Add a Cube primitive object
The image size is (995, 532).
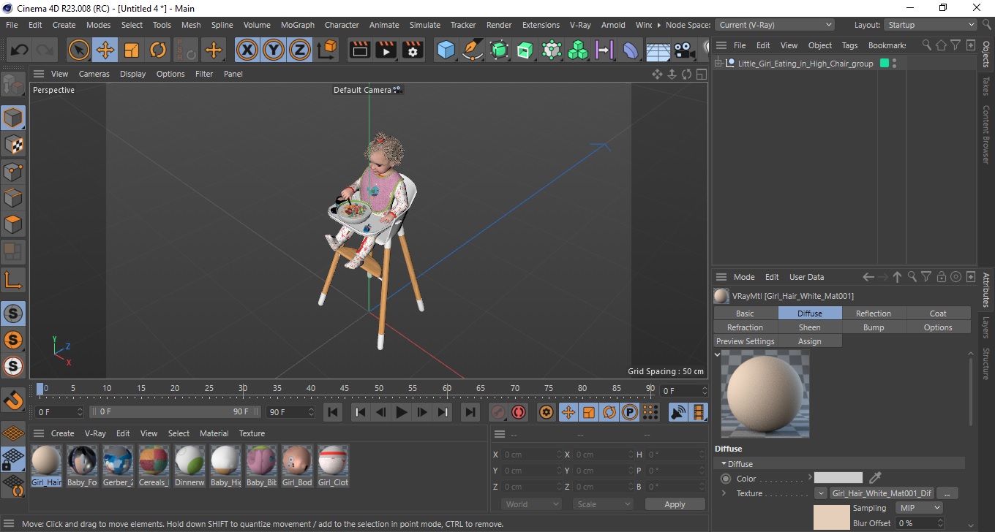tap(446, 50)
